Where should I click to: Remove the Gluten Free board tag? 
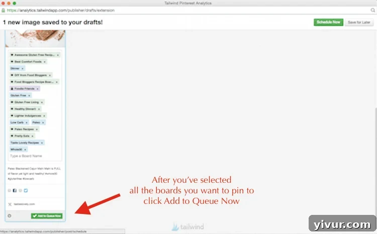click(x=29, y=95)
